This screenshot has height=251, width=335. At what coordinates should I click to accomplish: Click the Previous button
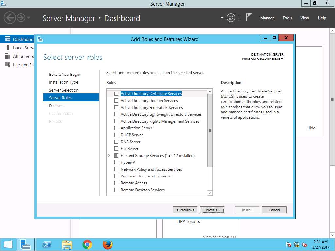(x=185, y=210)
